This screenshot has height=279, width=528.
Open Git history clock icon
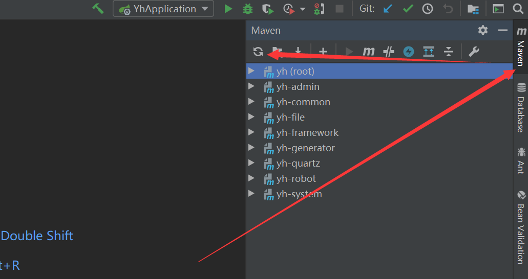coord(428,9)
